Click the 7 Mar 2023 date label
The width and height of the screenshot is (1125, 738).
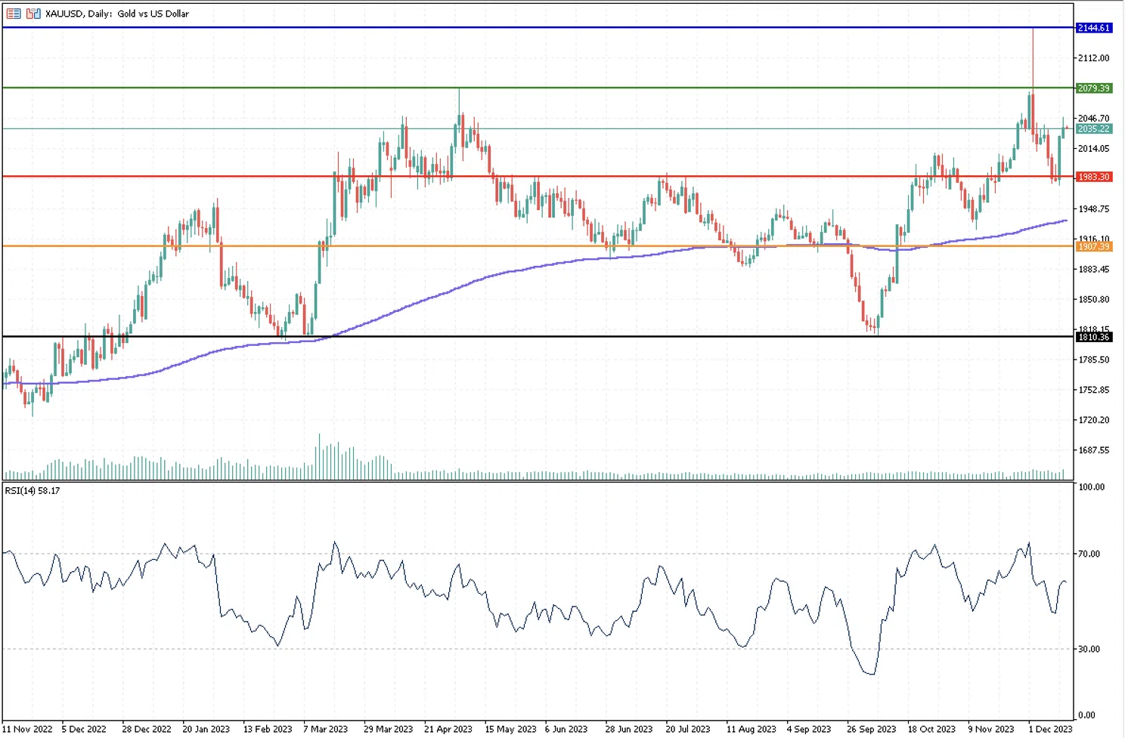click(x=326, y=729)
